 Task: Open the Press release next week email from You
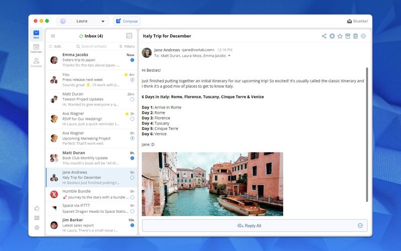92,80
